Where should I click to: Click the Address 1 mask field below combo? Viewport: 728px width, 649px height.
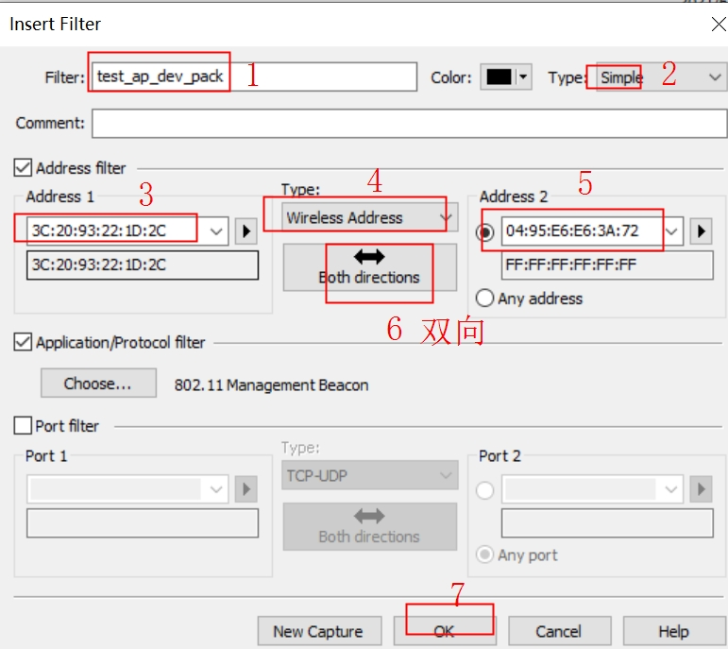(x=143, y=265)
